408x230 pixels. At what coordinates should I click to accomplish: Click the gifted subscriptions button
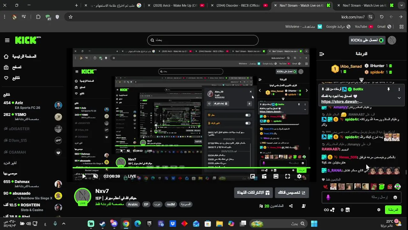pos(253,193)
